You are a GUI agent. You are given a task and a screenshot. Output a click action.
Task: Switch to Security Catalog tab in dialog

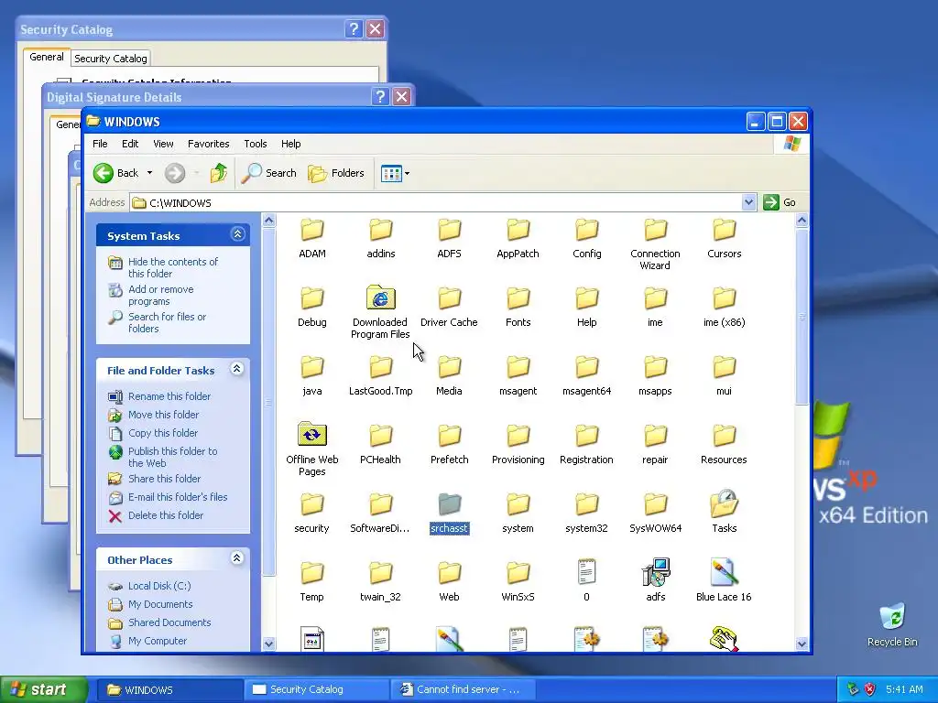pyautogui.click(x=110, y=58)
